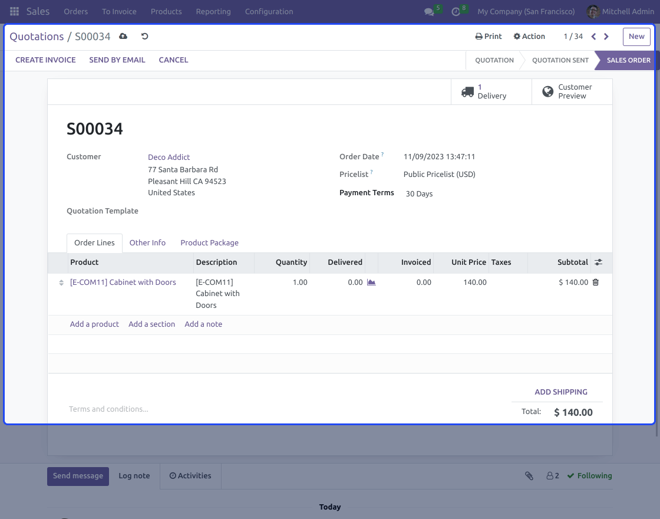Grab the row handle for Cabinet line

pos(61,283)
